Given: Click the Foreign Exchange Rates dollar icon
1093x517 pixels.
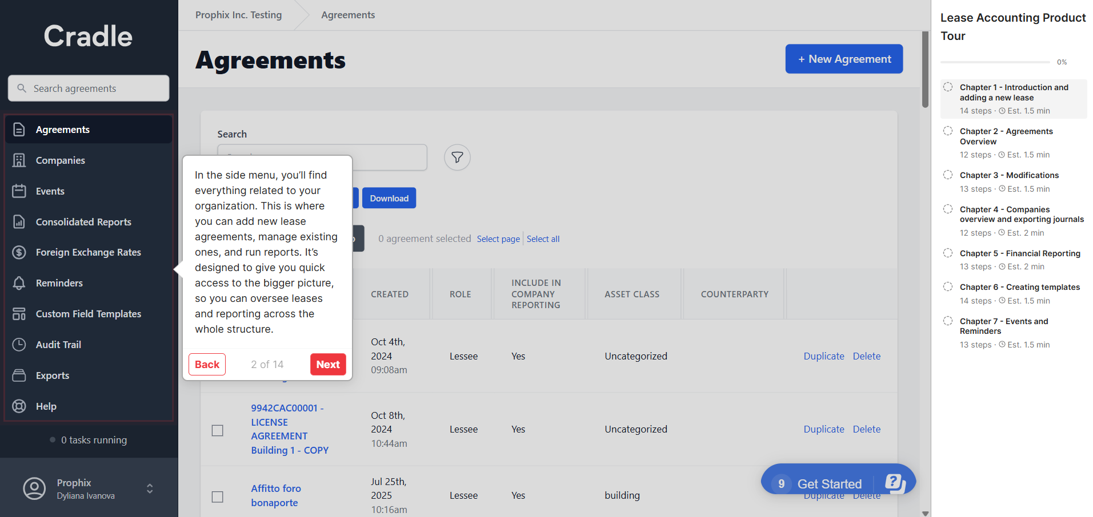Looking at the screenshot, I should coord(19,252).
